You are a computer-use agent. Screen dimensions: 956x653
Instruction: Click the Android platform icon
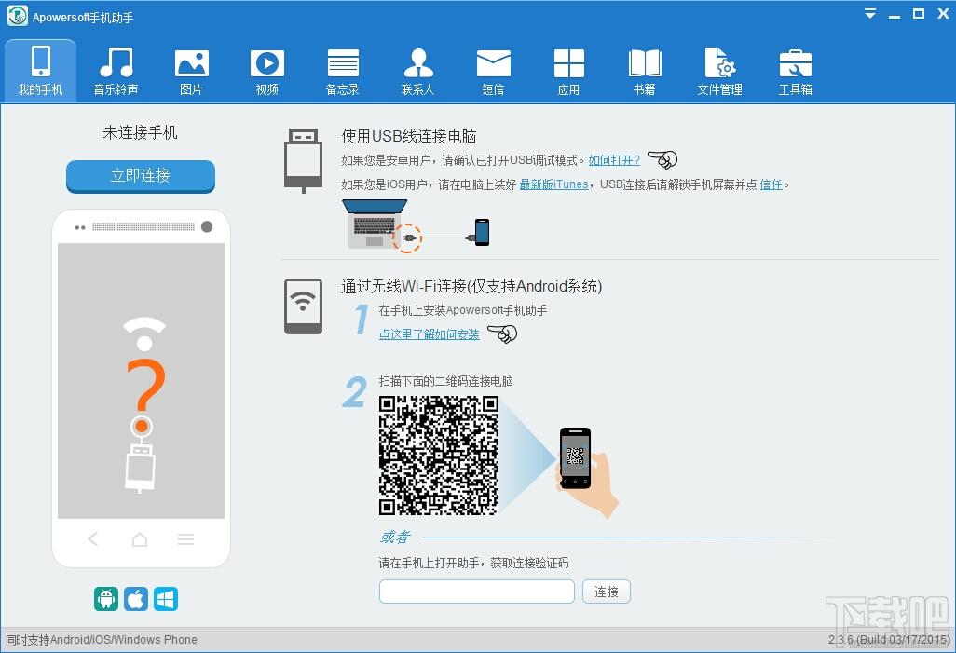coord(106,599)
